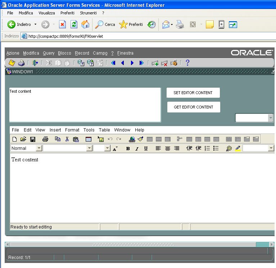Go to next block icon
Image resolution: width=276 pixels, height=268 pixels.
pyautogui.click(x=141, y=63)
